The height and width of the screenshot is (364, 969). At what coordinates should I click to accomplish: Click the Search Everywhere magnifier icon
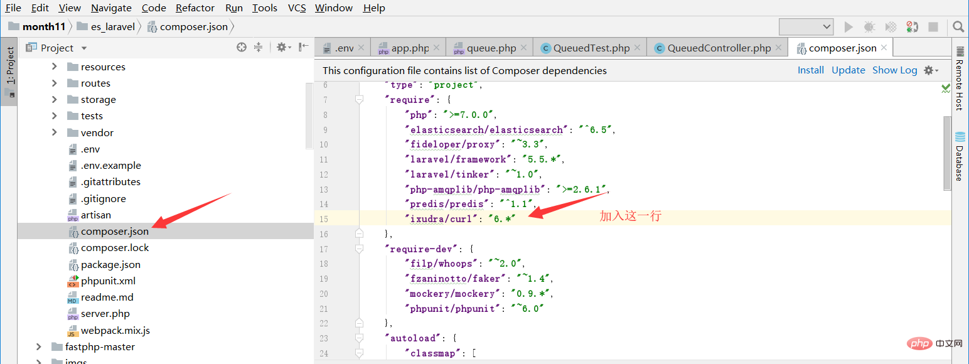point(958,27)
